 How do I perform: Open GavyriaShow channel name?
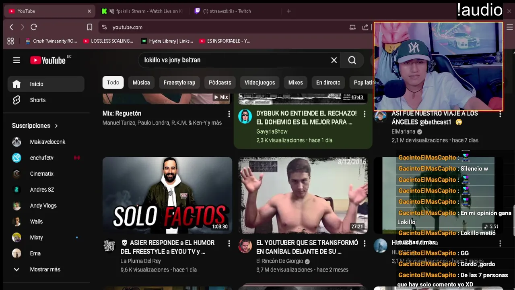[x=272, y=132]
